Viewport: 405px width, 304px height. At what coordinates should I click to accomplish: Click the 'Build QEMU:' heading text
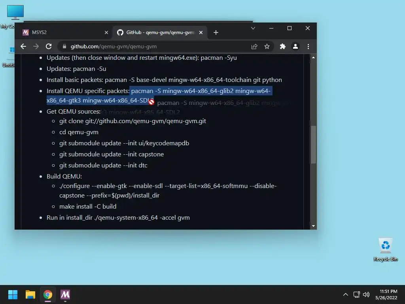point(64,177)
